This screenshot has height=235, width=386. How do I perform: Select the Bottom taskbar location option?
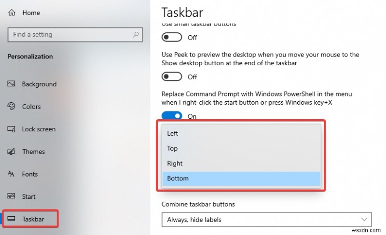[x=178, y=179]
